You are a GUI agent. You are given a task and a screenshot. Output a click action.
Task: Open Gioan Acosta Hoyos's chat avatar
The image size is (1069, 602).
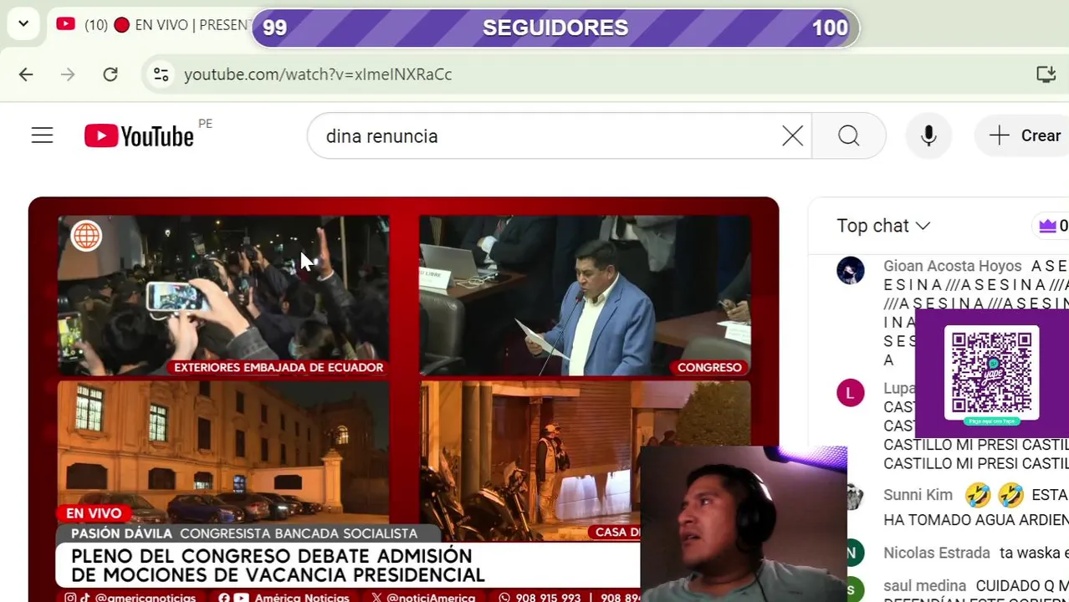tap(851, 271)
